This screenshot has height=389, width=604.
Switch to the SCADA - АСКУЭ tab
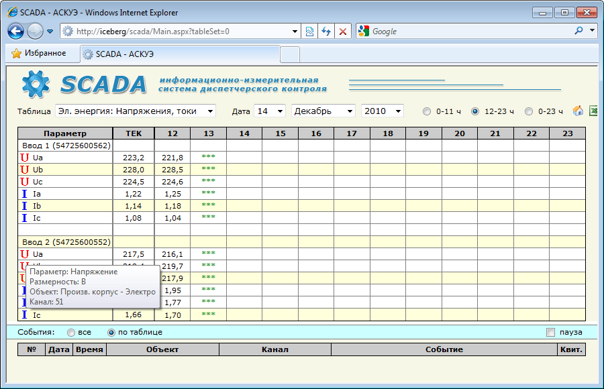tap(180, 54)
